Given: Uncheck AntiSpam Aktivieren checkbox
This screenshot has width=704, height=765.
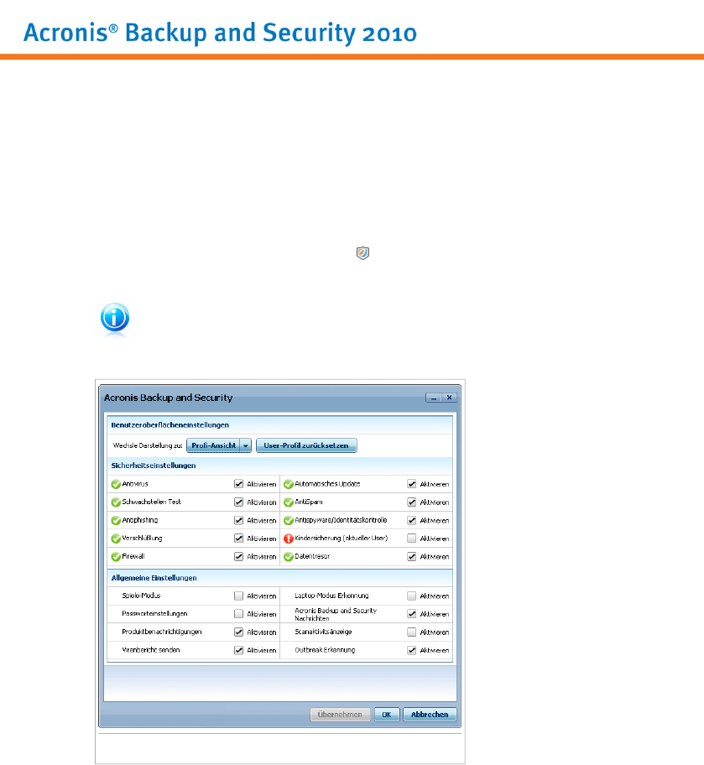Looking at the screenshot, I should click(411, 502).
